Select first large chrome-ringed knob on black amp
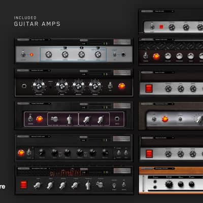The height and width of the screenshot is (203, 203). pyautogui.click(x=39, y=86)
